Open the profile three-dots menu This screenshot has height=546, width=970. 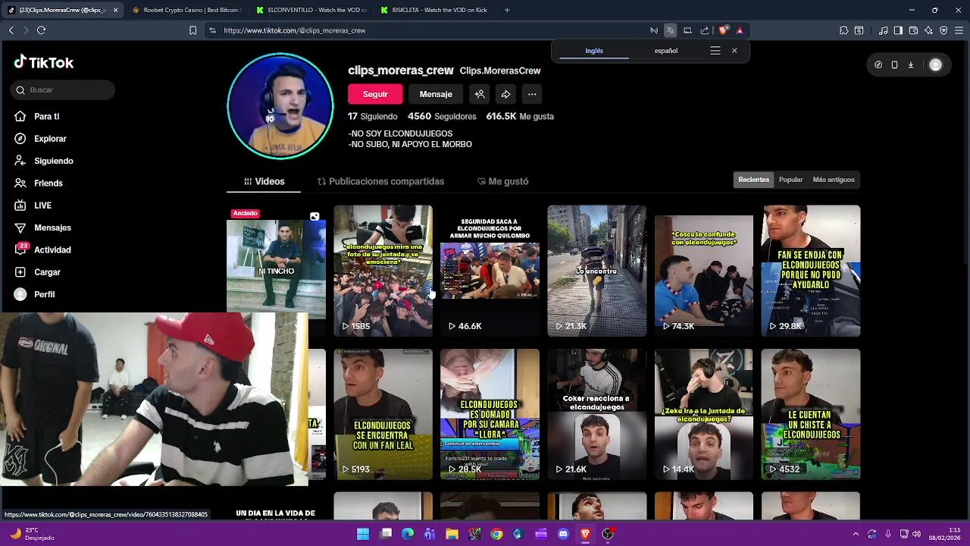pyautogui.click(x=532, y=94)
